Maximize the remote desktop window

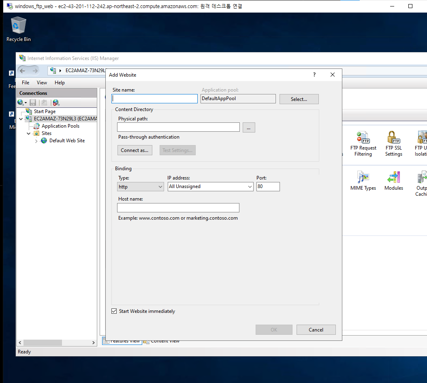point(410,6)
